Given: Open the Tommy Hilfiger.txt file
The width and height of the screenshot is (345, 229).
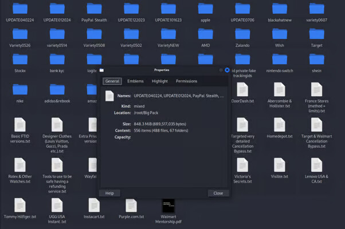Looking at the screenshot, I should [20, 206].
